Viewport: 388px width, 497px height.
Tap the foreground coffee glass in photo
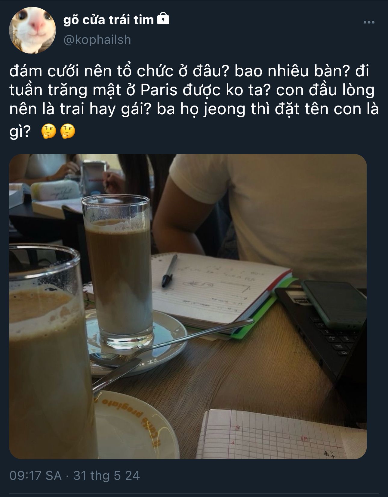(51, 352)
